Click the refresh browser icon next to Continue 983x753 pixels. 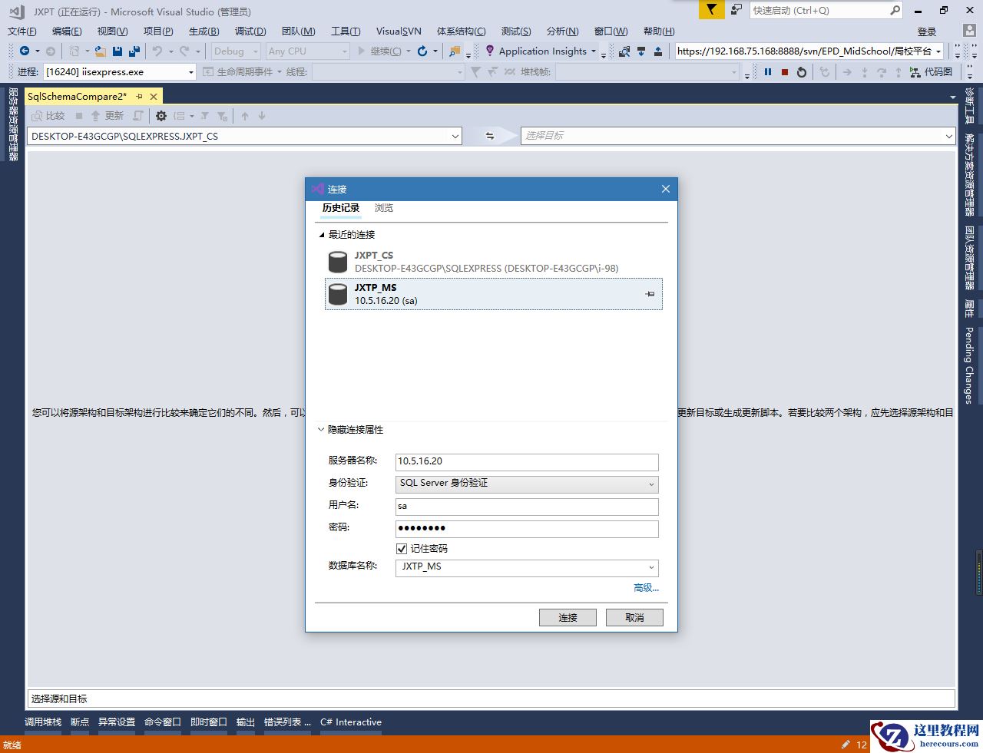pyautogui.click(x=422, y=51)
